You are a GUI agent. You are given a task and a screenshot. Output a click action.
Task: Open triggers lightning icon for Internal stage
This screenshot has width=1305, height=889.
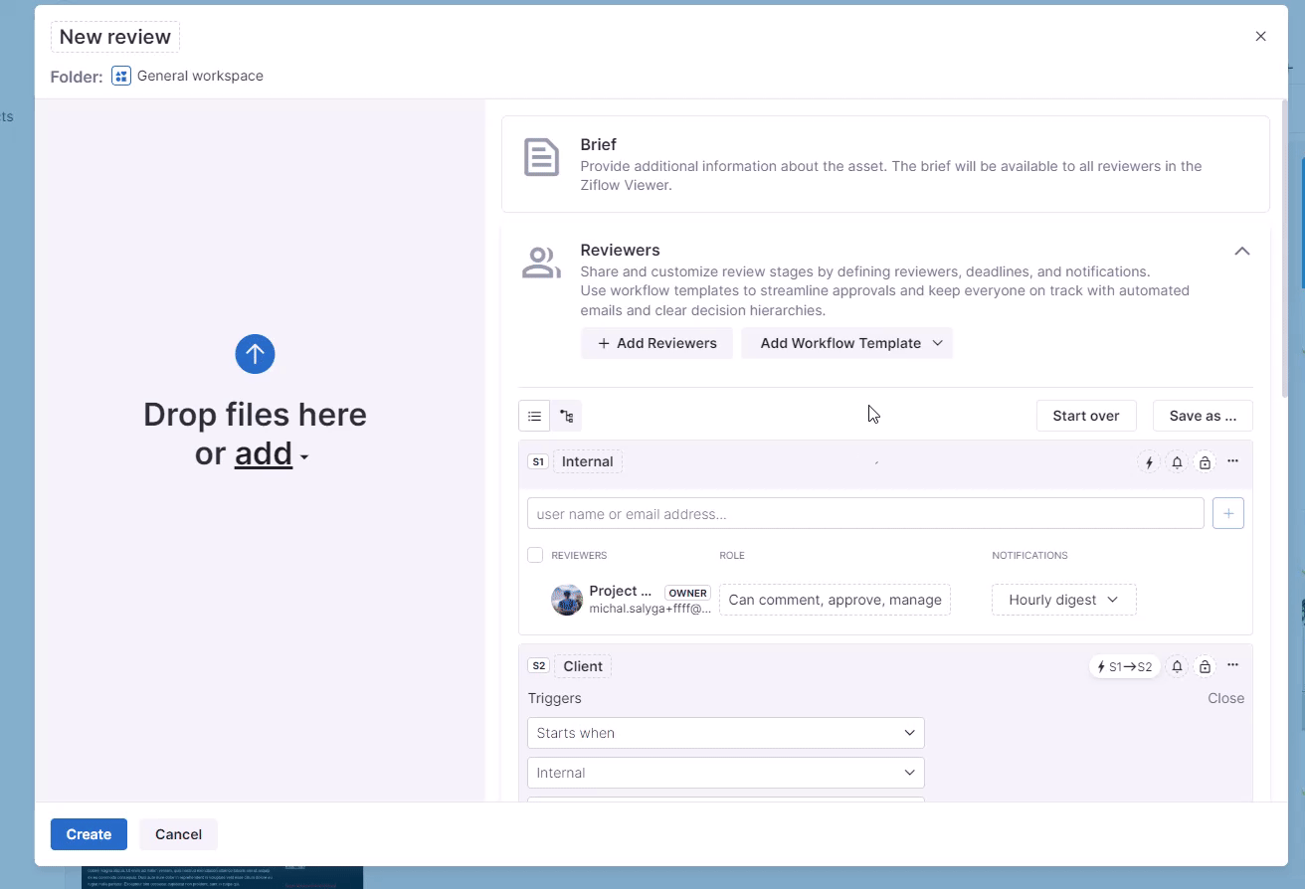[x=1149, y=462]
